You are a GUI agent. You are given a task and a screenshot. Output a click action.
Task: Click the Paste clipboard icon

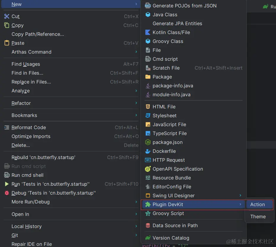[7, 43]
